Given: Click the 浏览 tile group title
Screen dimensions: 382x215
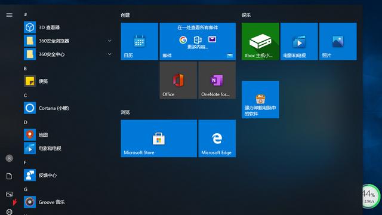Looking at the screenshot, I should pyautogui.click(x=125, y=112).
